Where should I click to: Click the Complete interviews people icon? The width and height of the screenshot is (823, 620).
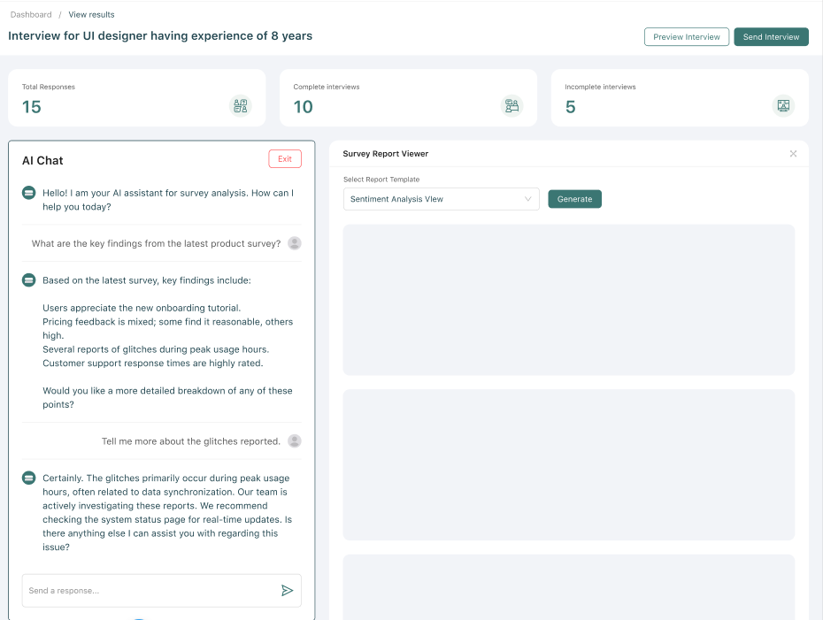pos(511,105)
